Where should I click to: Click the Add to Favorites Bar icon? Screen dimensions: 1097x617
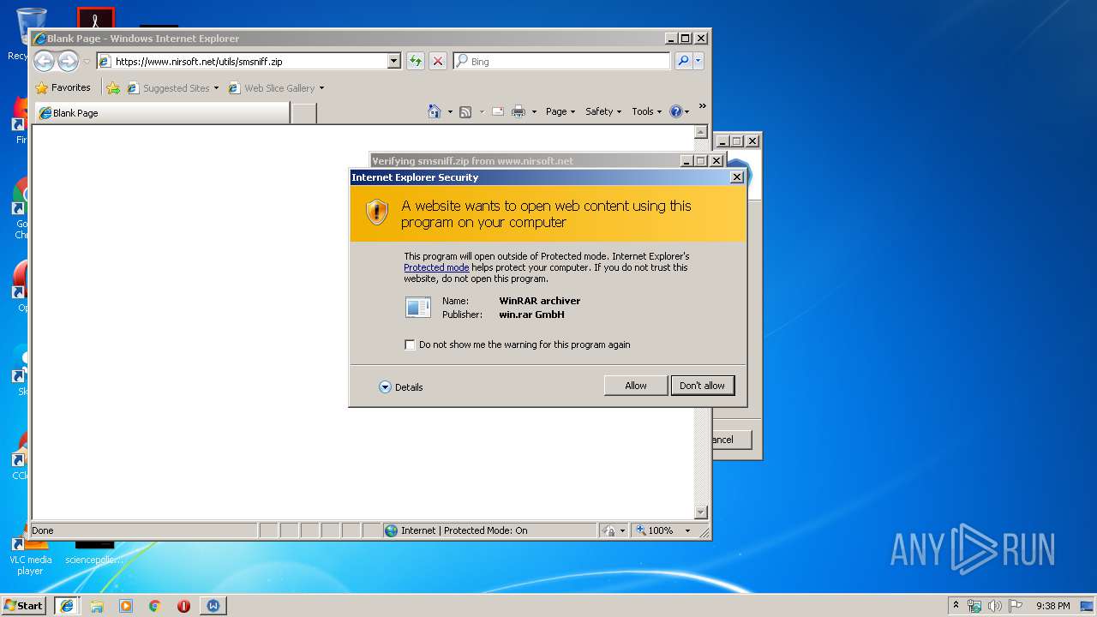coord(113,88)
